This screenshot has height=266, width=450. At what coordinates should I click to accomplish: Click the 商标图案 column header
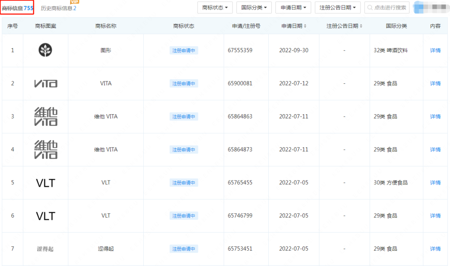click(46, 26)
